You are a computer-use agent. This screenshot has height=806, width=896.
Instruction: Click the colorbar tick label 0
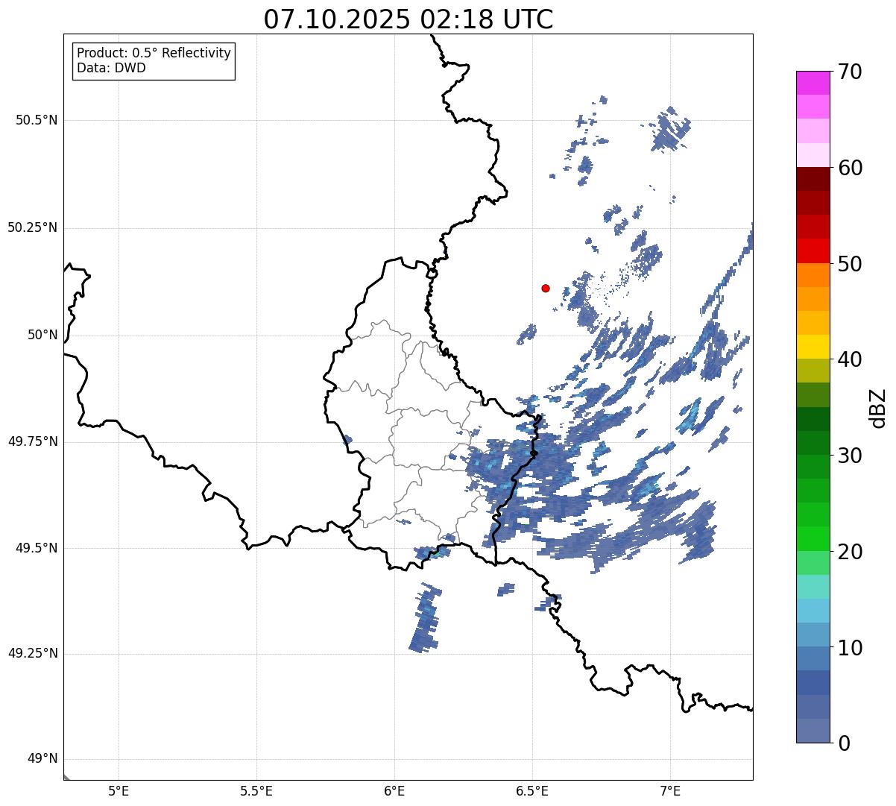844,743
